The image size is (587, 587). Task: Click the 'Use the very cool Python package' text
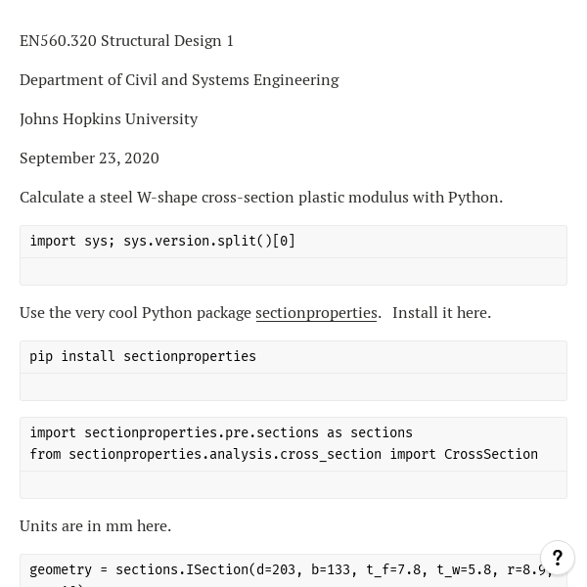[x=135, y=313]
